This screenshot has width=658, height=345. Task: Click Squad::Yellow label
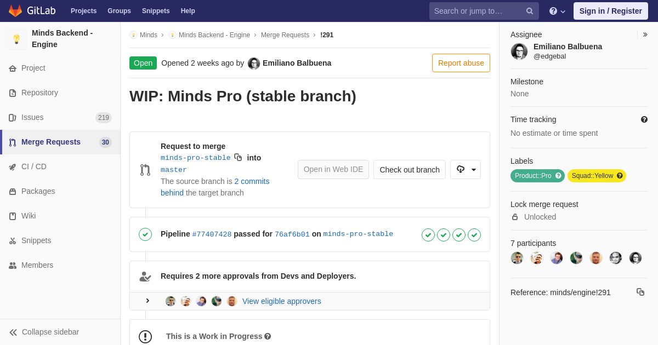tap(597, 176)
